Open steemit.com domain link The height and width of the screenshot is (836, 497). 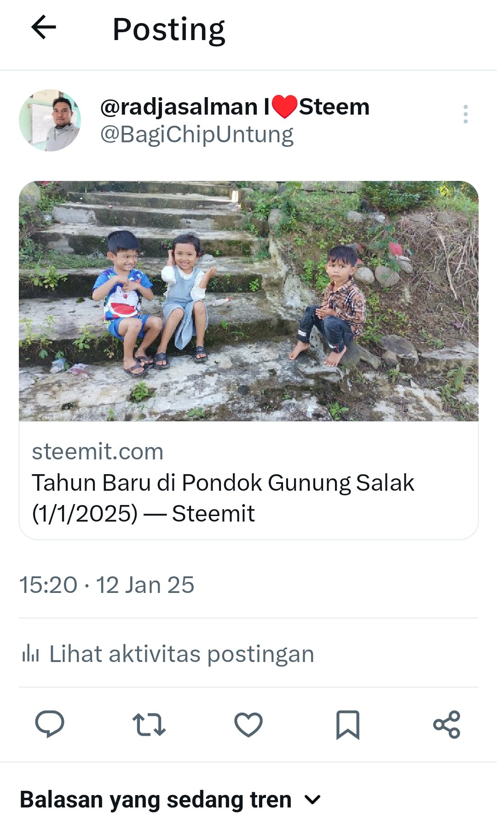click(x=98, y=452)
